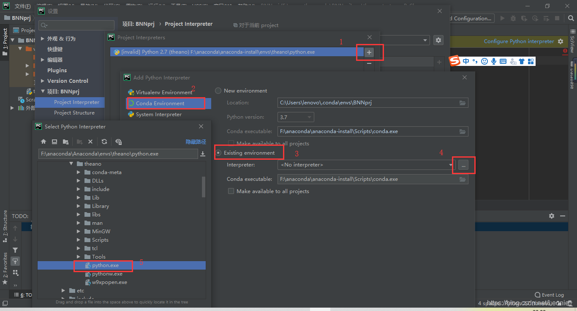Add interpreter with the plus button
The height and width of the screenshot is (311, 577).
[369, 52]
